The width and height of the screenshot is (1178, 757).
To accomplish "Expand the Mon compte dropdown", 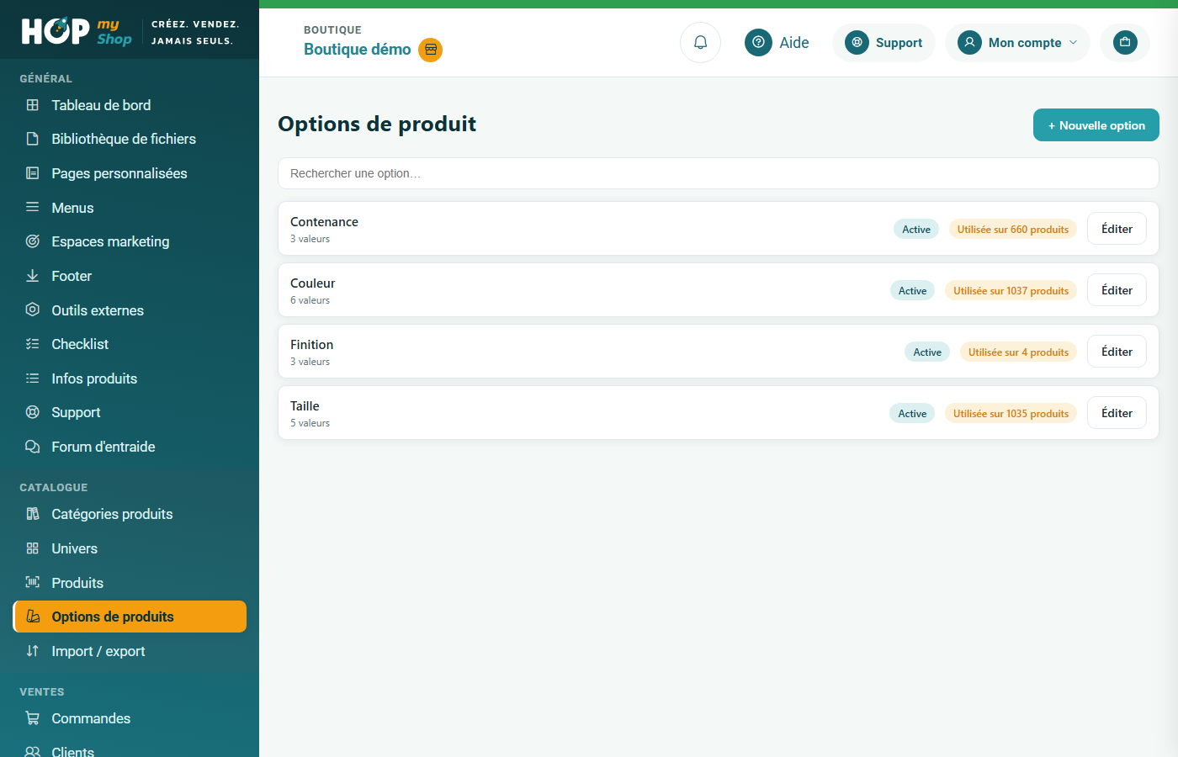I will point(1017,43).
